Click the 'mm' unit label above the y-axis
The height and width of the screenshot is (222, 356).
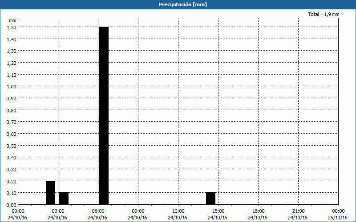pos(13,20)
